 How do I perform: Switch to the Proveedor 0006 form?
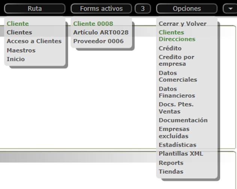click(98, 41)
